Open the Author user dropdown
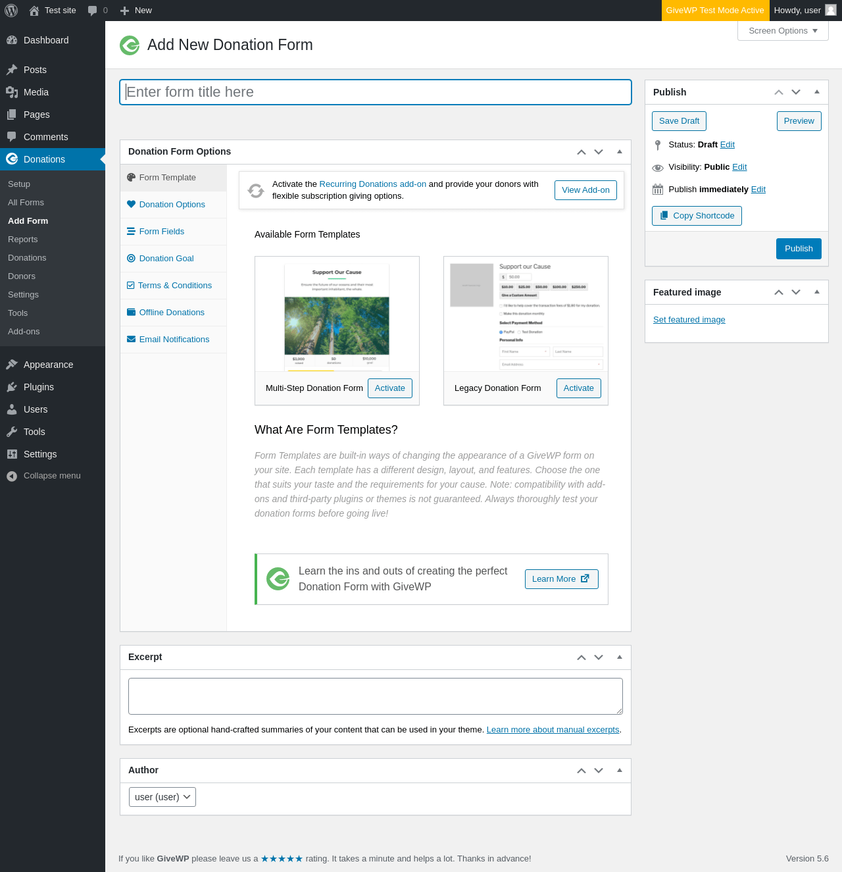This screenshot has width=842, height=872. (162, 797)
